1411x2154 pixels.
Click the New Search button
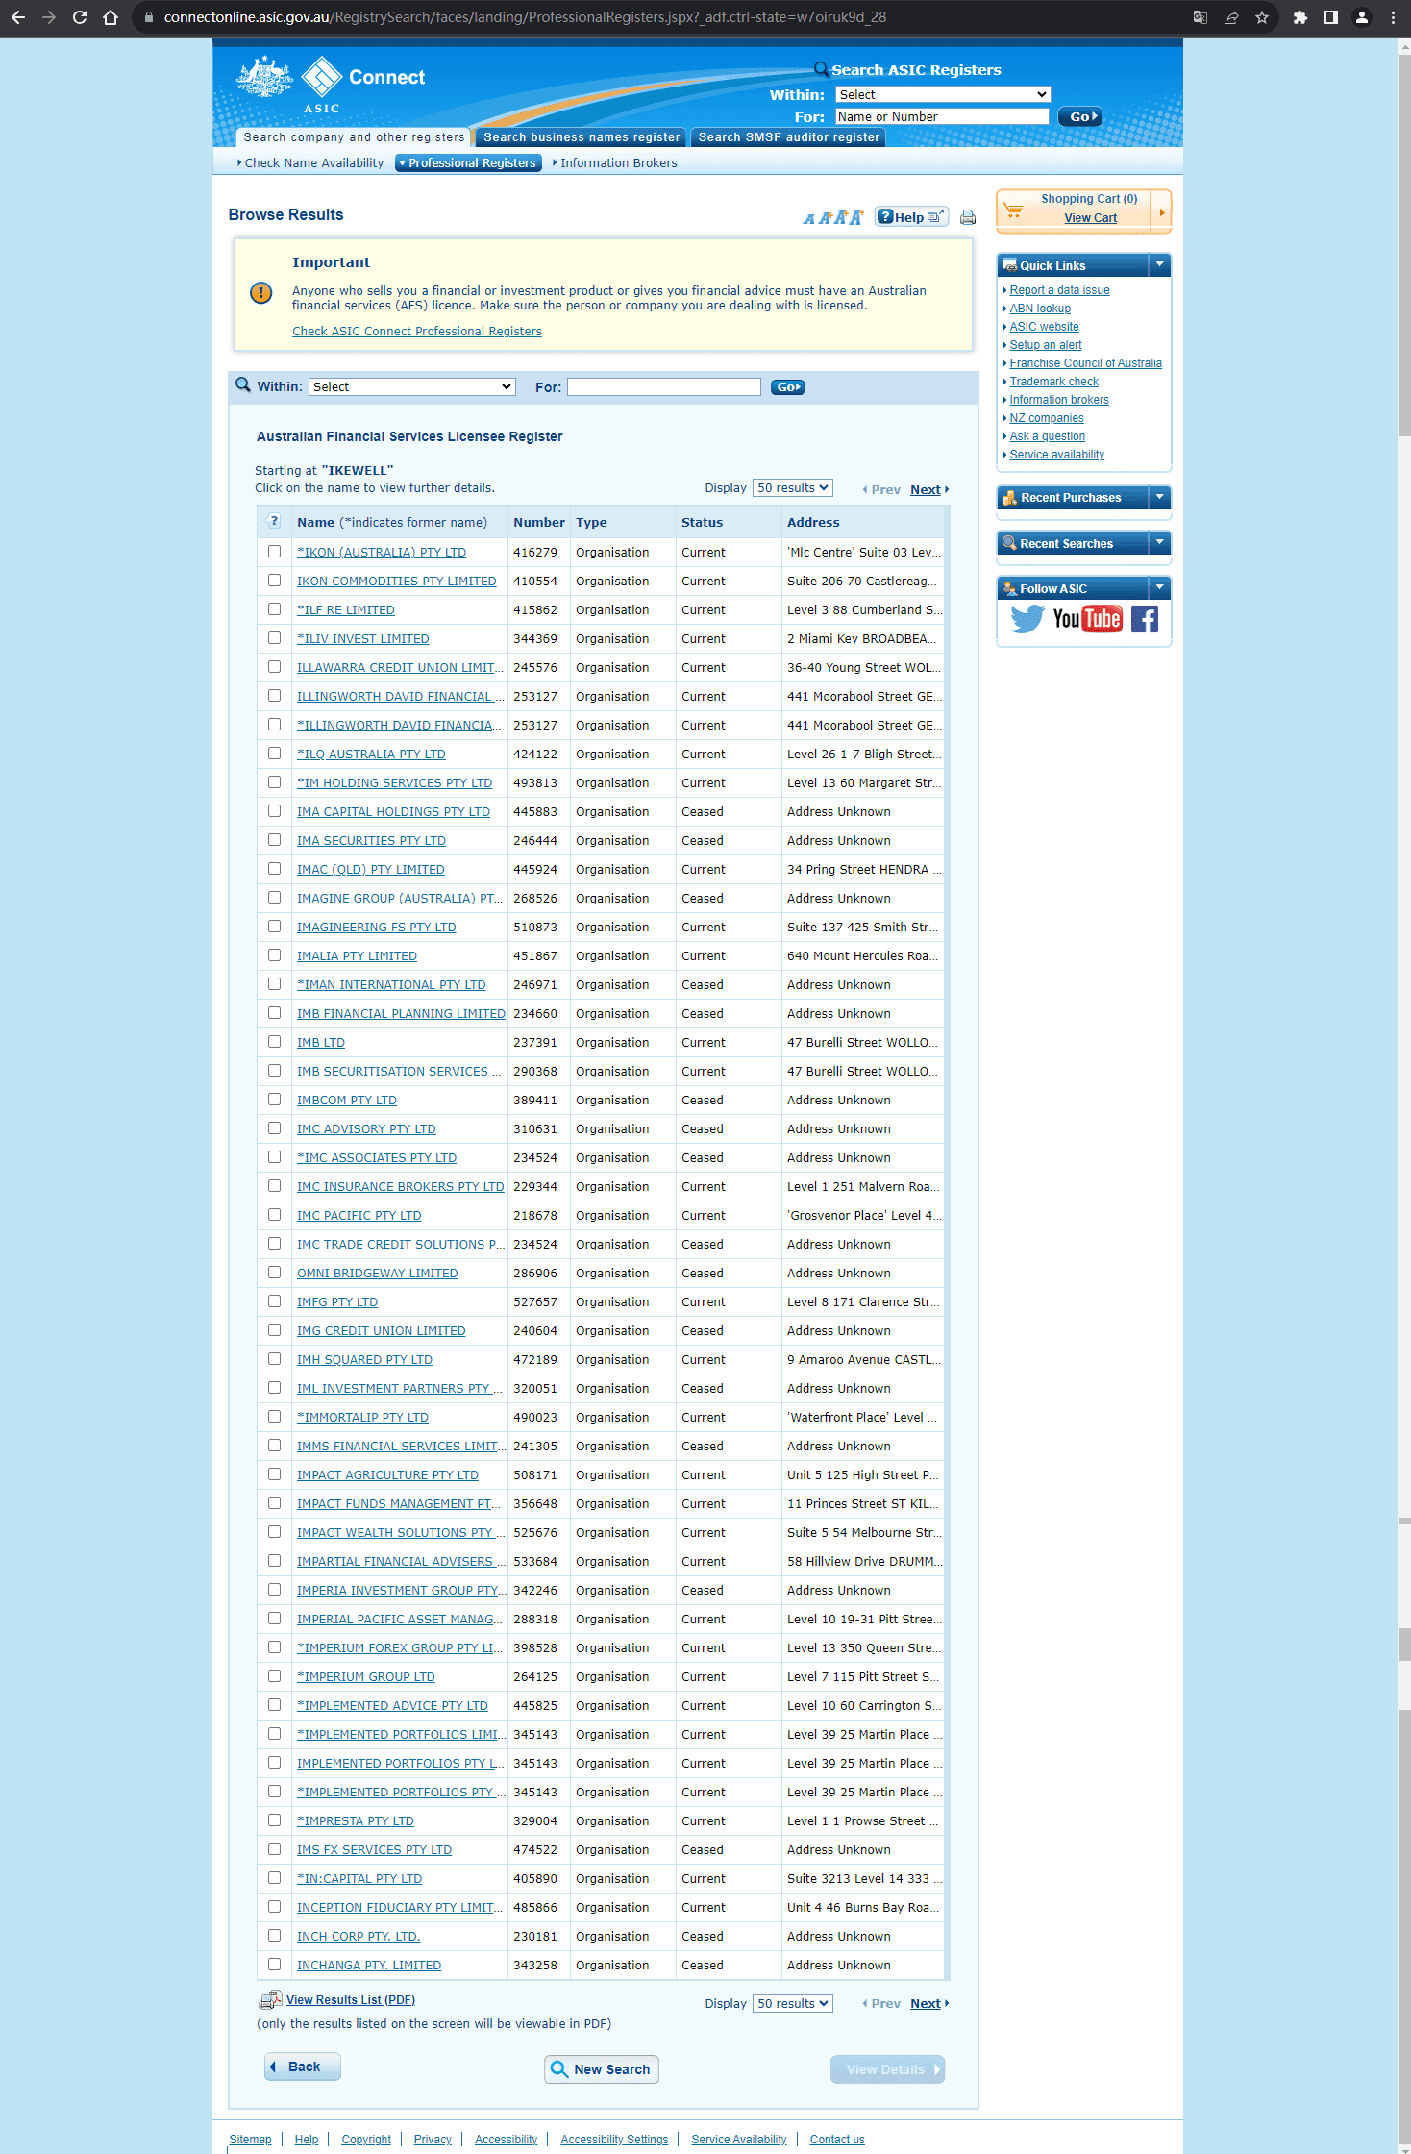(602, 2069)
